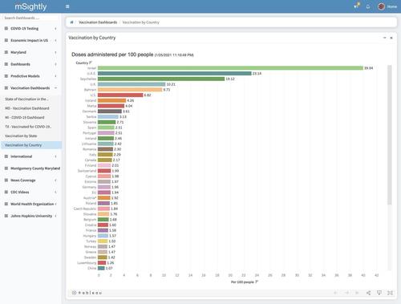Click the chart vertical scrollbar
Screen dimensions: 401x304
(390, 135)
